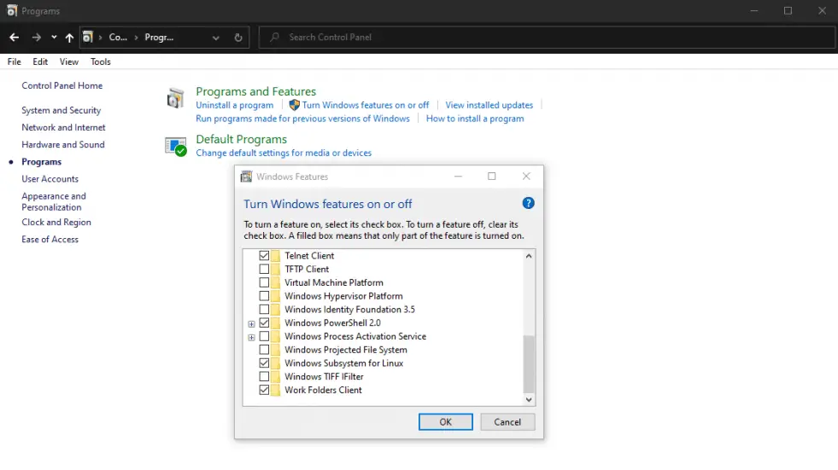Expand Windows Process Activation Service node
This screenshot has height=470, width=838.
251,337
